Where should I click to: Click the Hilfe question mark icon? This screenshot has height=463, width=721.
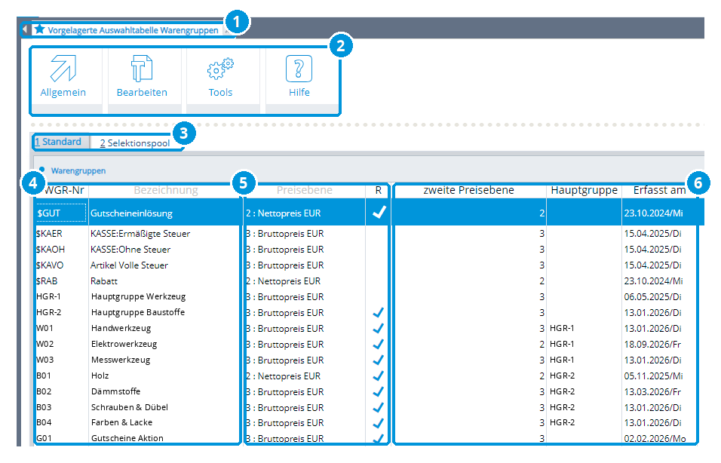[299, 69]
